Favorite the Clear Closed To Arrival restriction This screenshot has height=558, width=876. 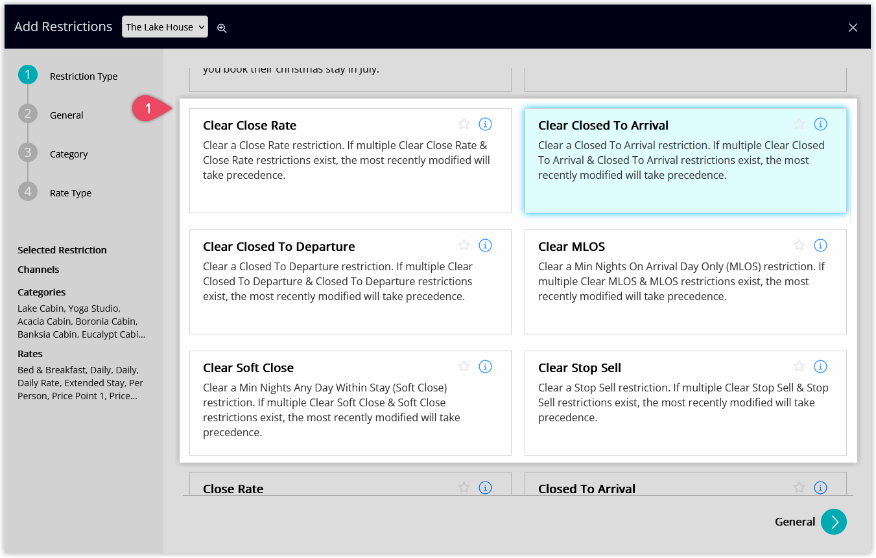(x=799, y=124)
